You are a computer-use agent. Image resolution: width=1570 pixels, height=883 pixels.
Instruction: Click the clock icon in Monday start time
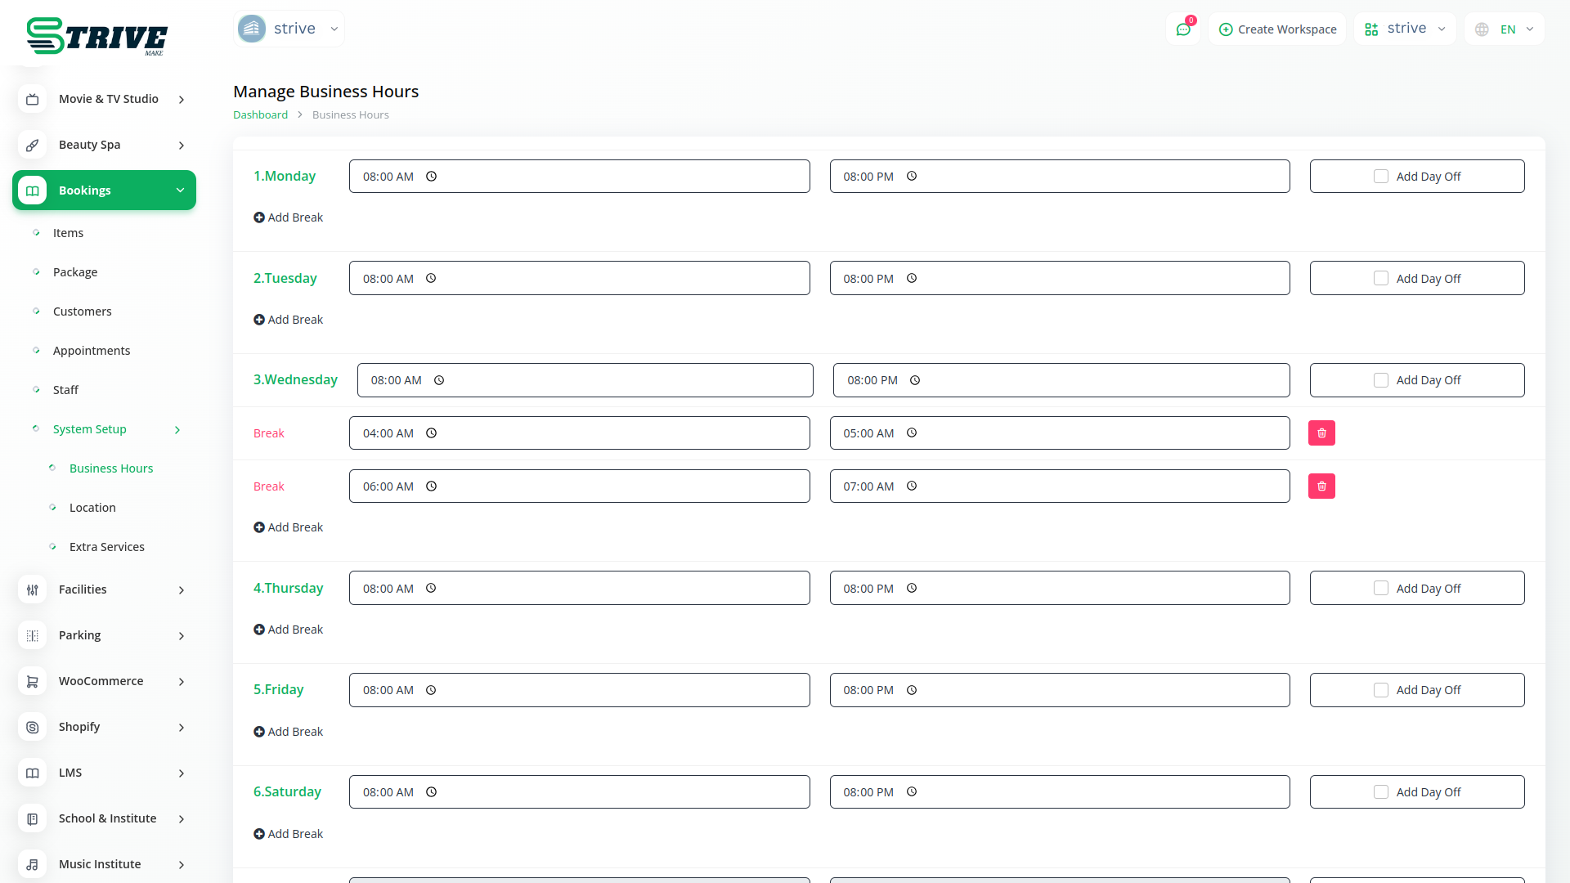432,177
